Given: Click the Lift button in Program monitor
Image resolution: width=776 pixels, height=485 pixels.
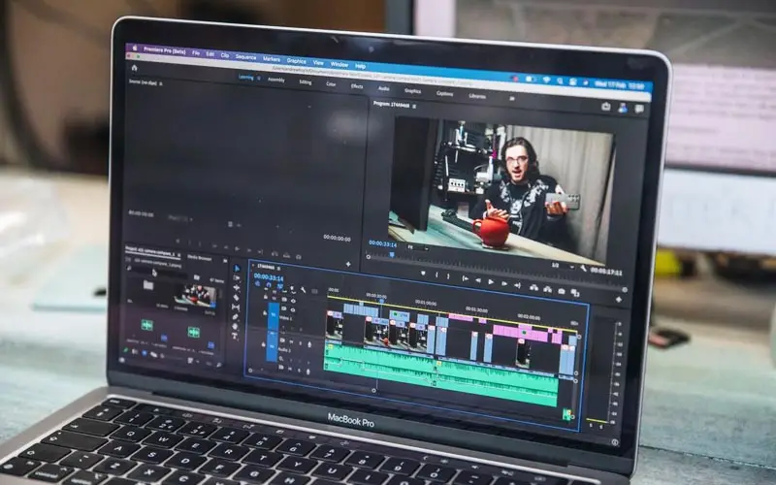Looking at the screenshot, I should 533,287.
